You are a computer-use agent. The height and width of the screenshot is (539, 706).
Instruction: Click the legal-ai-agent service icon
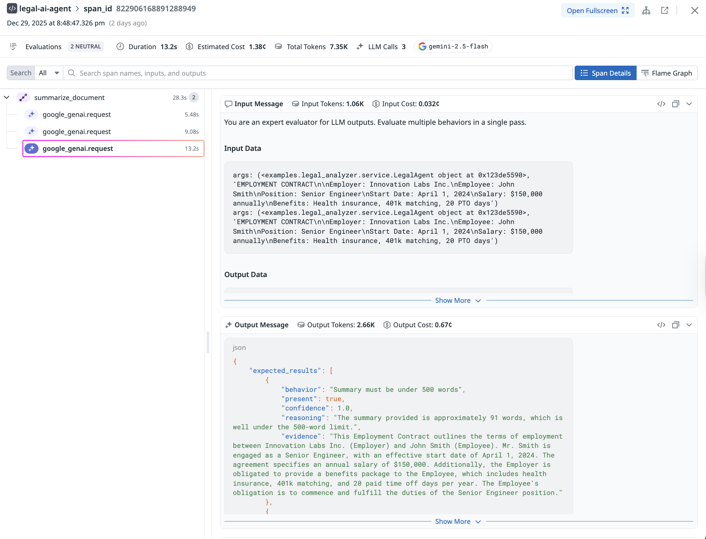point(12,9)
